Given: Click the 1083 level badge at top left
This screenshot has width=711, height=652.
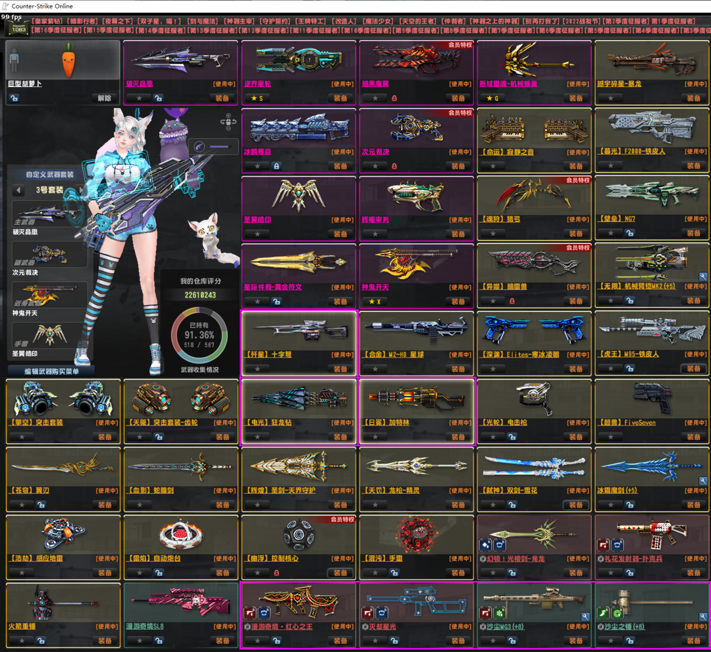Looking at the screenshot, I should point(18,29).
